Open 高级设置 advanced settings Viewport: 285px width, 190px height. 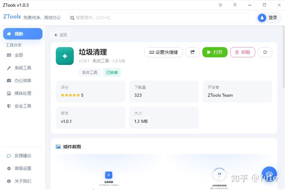pyautogui.click(x=23, y=168)
